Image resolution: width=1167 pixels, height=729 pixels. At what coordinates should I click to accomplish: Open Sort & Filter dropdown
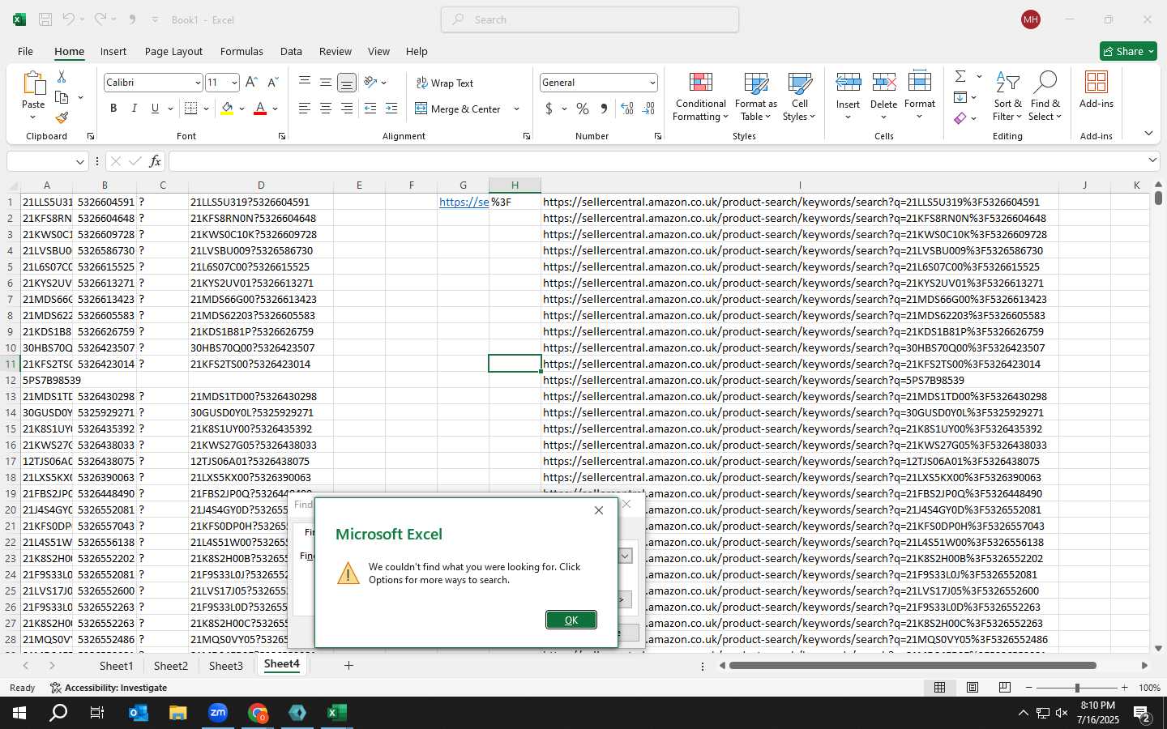tap(1007, 97)
